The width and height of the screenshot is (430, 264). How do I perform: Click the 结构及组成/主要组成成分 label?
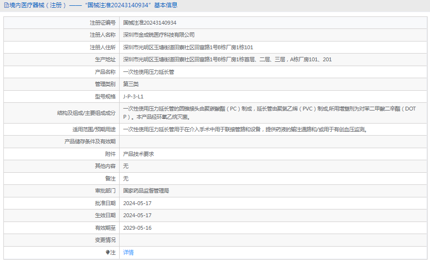pos(86,113)
